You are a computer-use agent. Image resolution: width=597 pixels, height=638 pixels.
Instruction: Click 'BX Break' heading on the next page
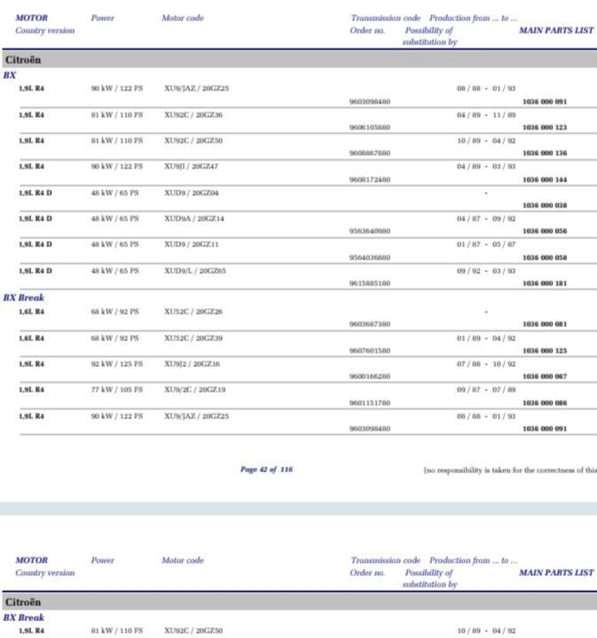pos(24,618)
